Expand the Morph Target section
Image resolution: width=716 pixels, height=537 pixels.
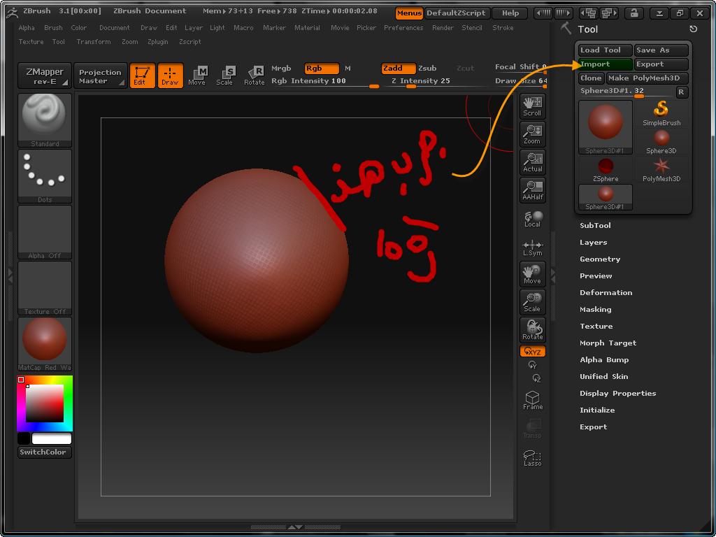tap(608, 343)
